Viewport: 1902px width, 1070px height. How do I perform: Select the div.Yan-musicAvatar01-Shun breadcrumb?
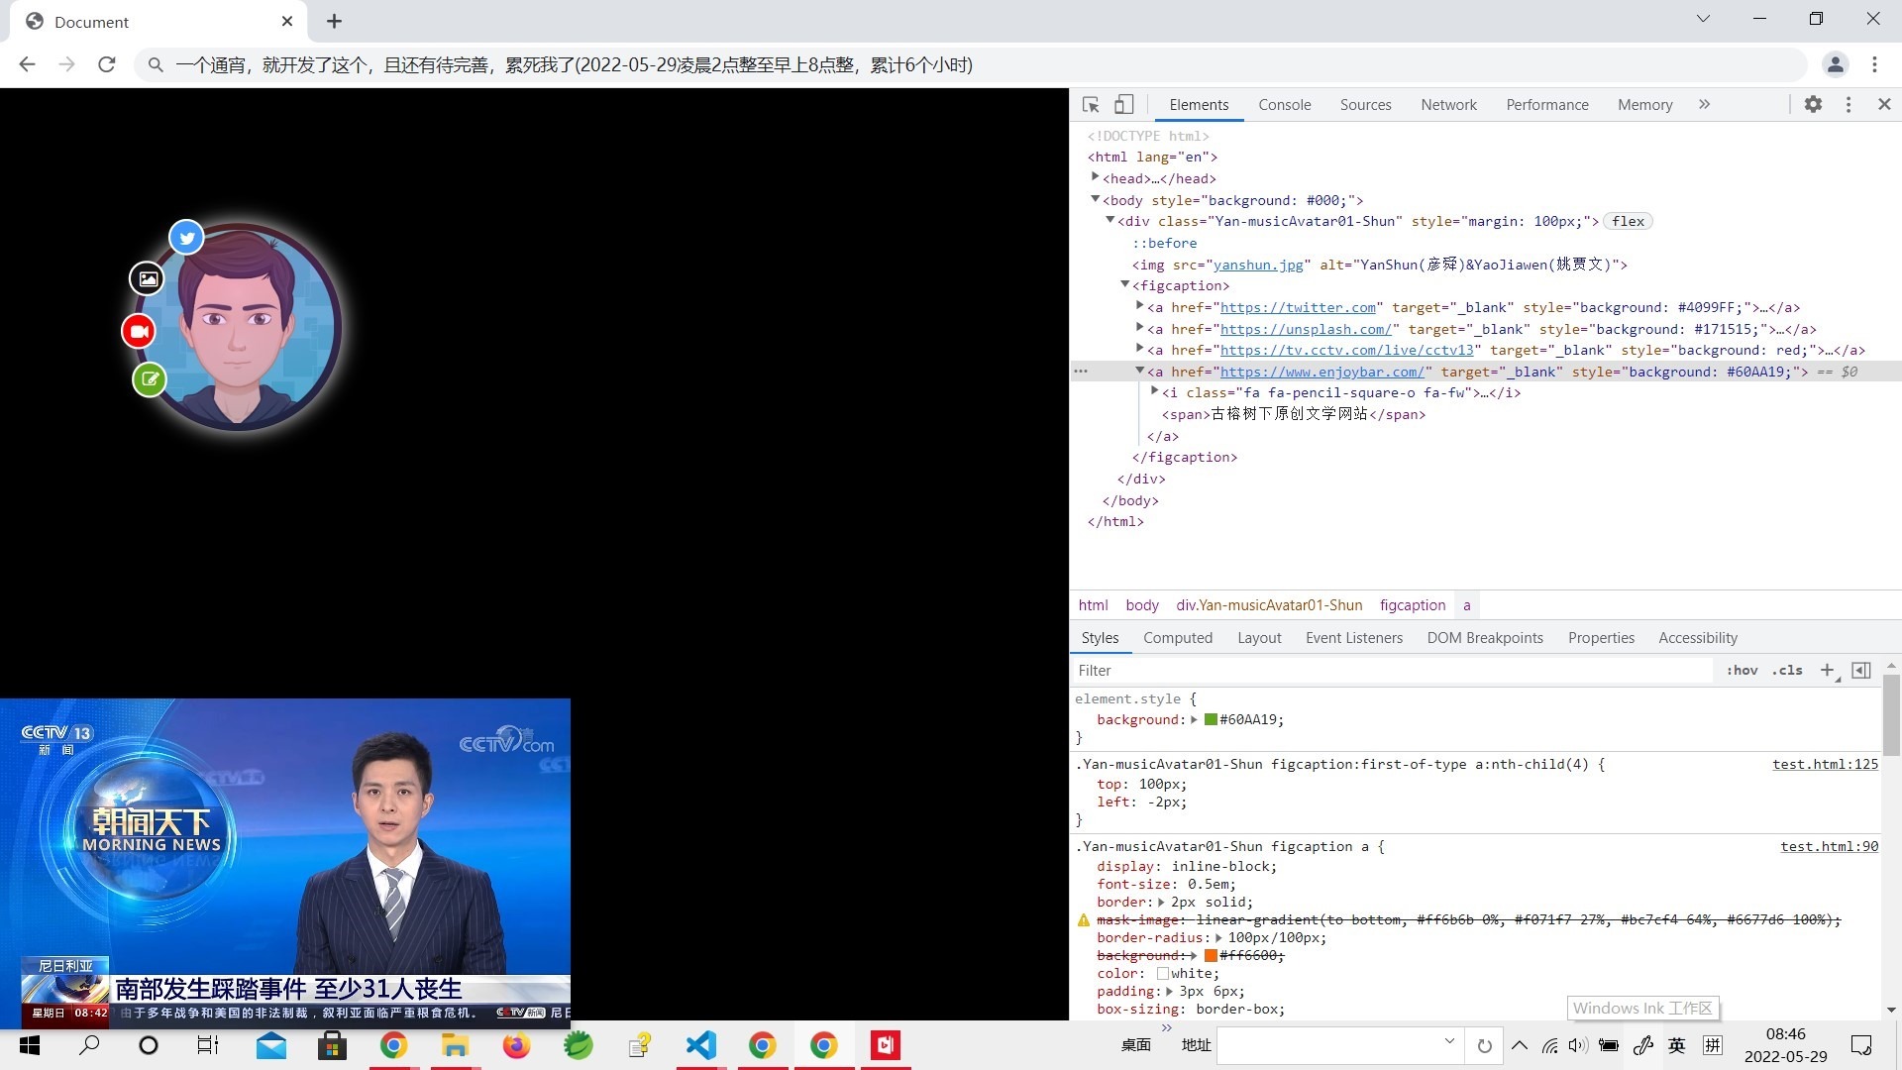pyautogui.click(x=1269, y=605)
